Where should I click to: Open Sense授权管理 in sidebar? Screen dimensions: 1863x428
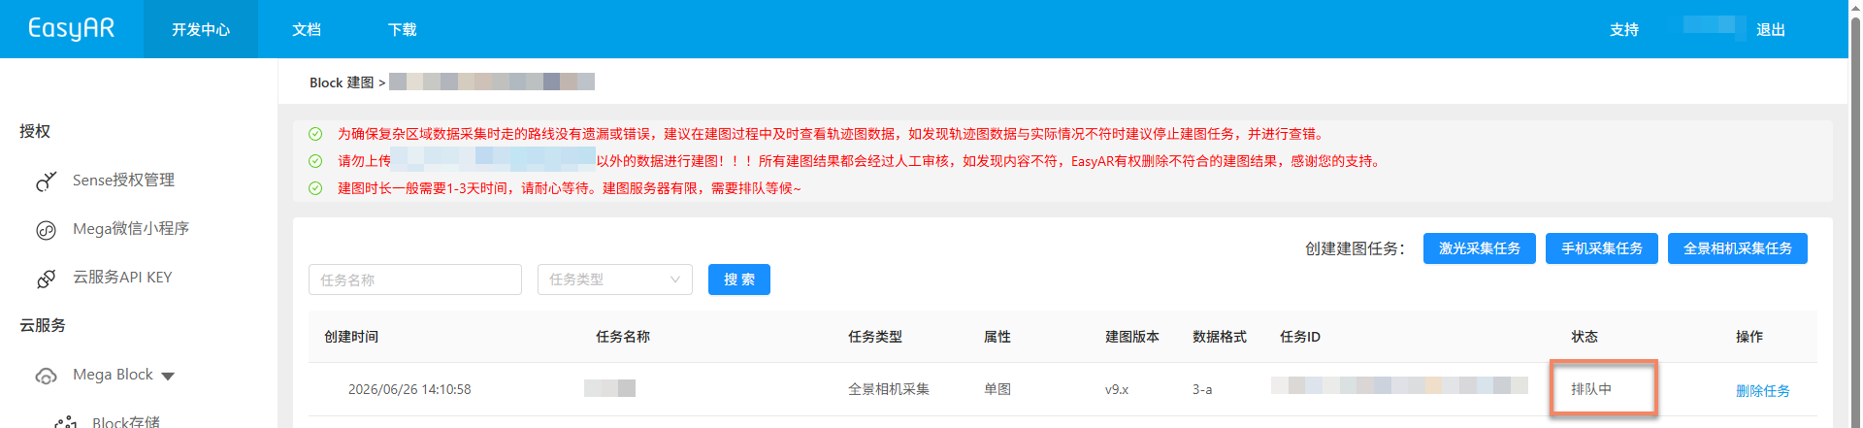click(123, 180)
